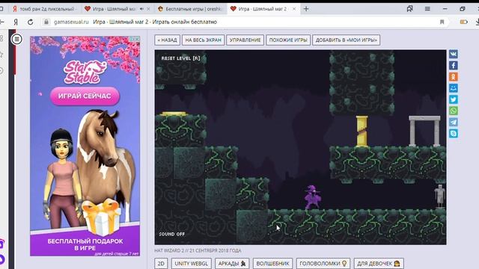Click HAT WIZARD 2 date caption
479x269 pixels.
tap(198, 251)
